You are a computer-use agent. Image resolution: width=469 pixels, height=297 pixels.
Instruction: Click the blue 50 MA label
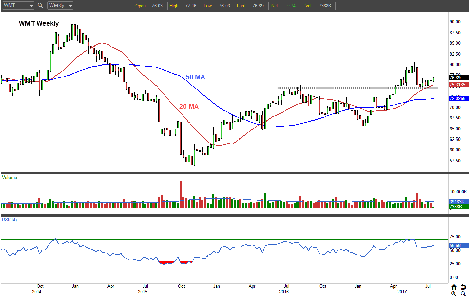(x=196, y=77)
